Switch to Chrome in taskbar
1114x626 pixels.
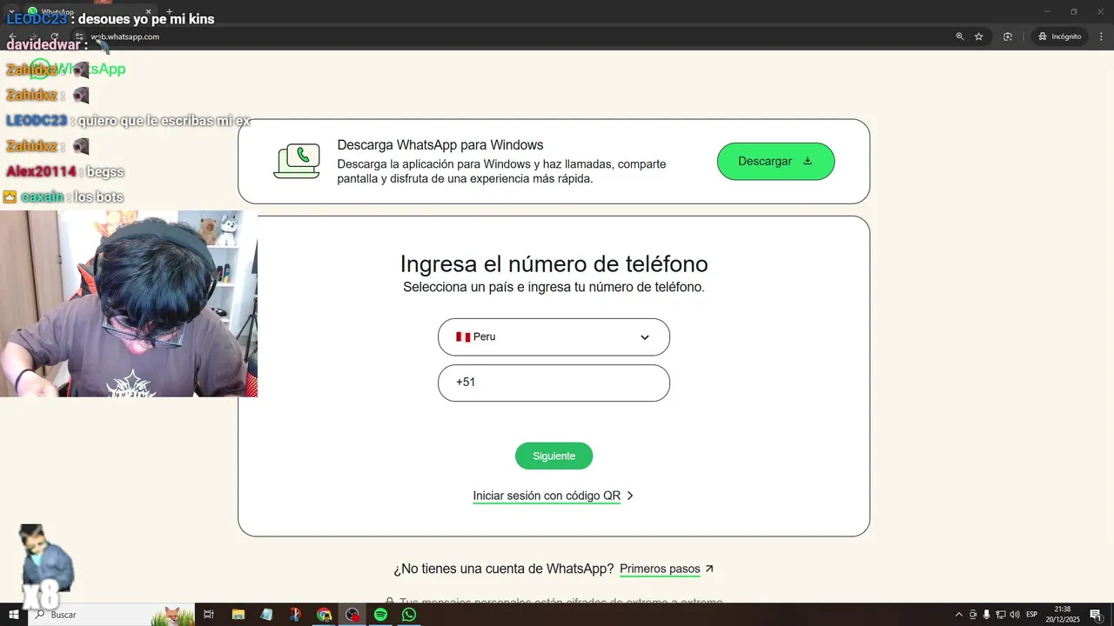point(324,614)
